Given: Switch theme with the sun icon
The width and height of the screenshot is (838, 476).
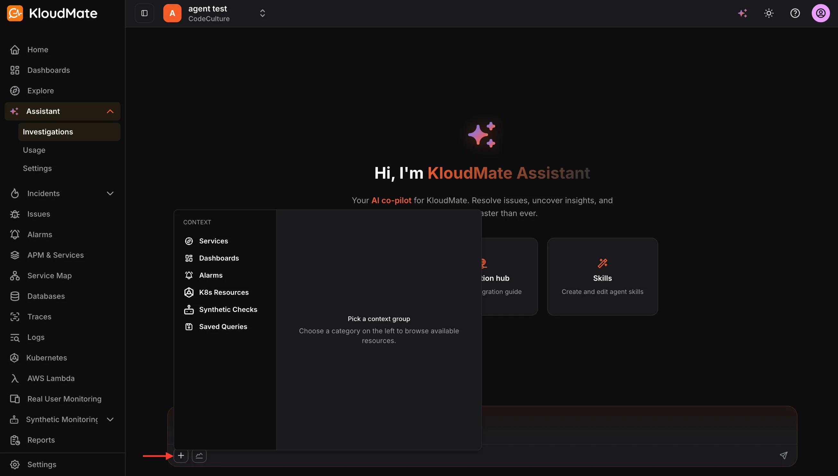Looking at the screenshot, I should [x=769, y=13].
